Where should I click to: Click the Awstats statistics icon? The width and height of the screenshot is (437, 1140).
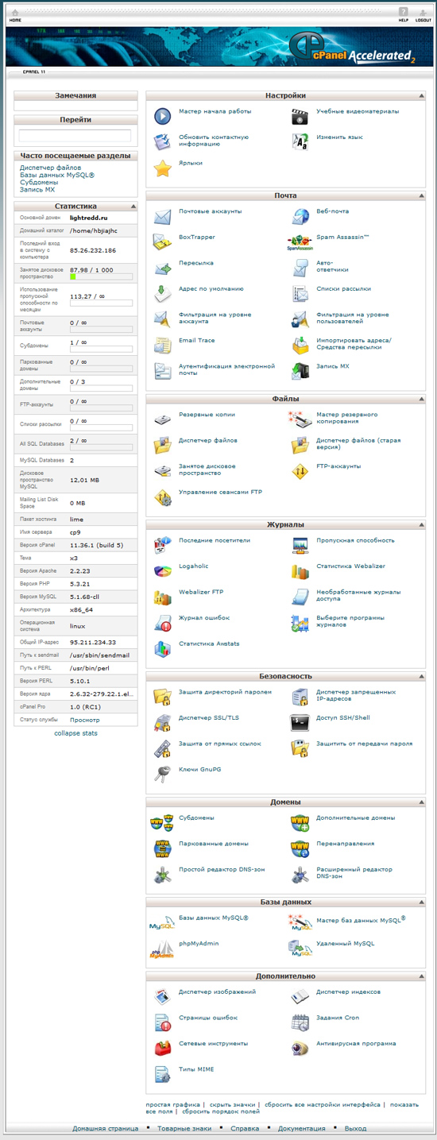[162, 647]
